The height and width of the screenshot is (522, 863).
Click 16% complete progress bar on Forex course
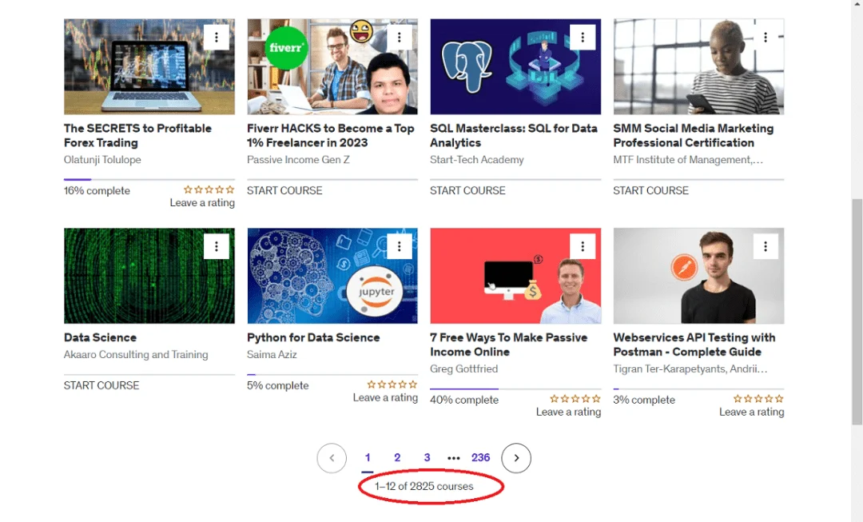tap(149, 180)
